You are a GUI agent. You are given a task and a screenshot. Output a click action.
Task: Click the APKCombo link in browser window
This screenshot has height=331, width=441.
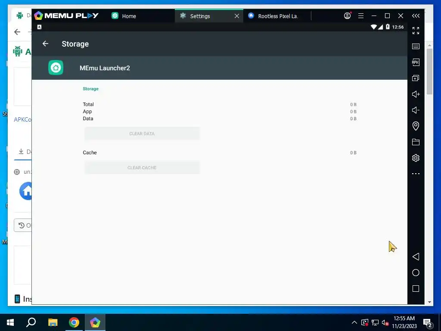tap(22, 119)
